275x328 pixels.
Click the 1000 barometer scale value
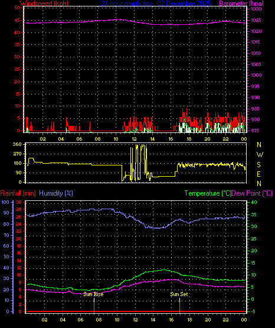(x=256, y=75)
